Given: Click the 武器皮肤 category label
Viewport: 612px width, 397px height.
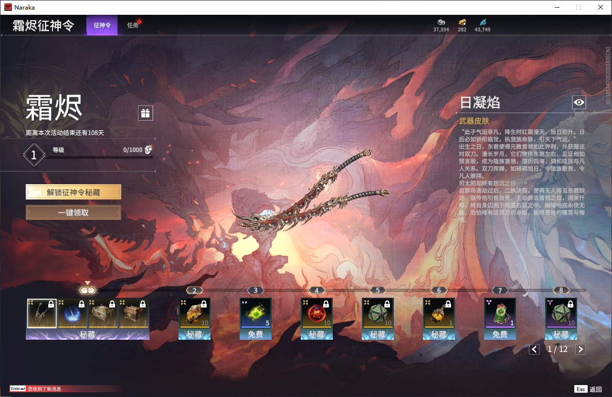Looking at the screenshot, I should click(x=475, y=121).
